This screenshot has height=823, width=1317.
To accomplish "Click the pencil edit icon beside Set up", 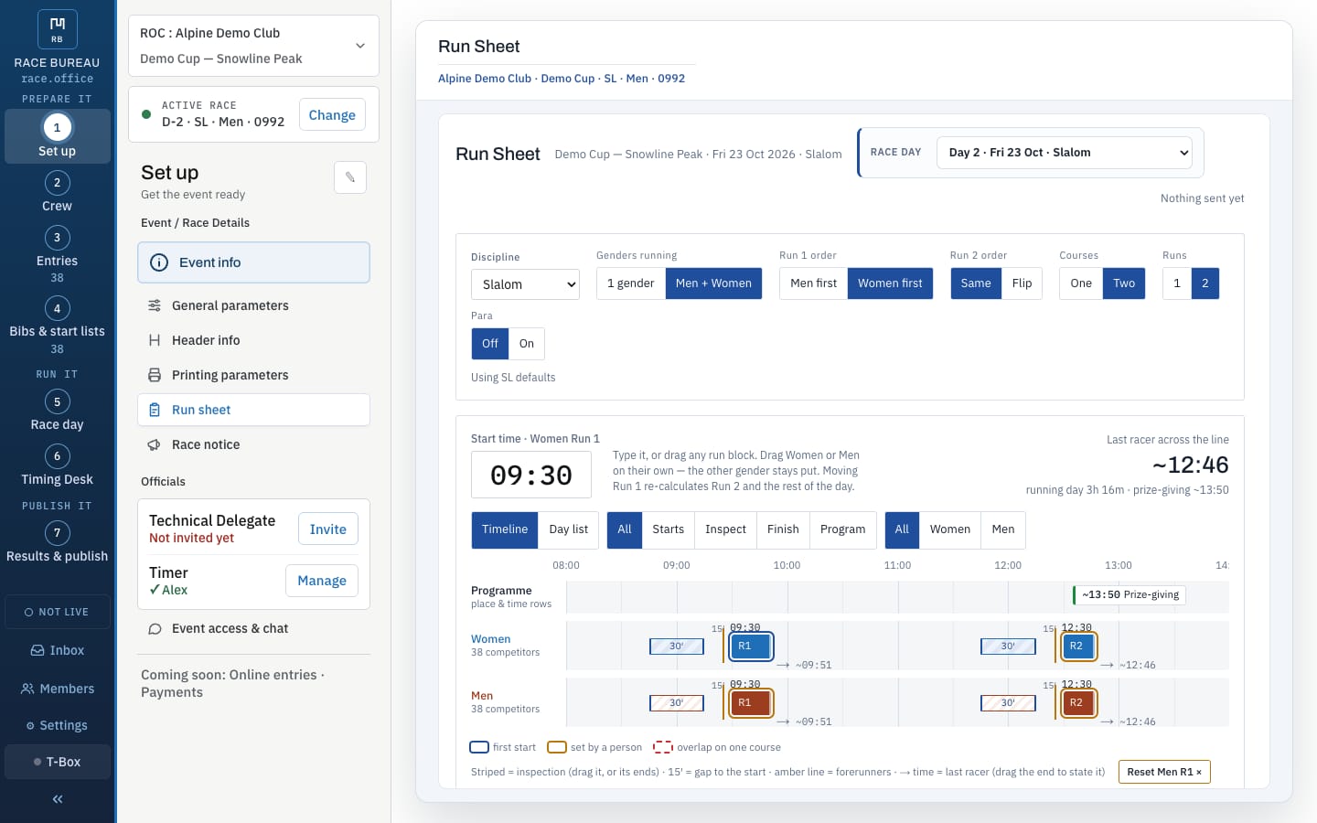I will 350,177.
